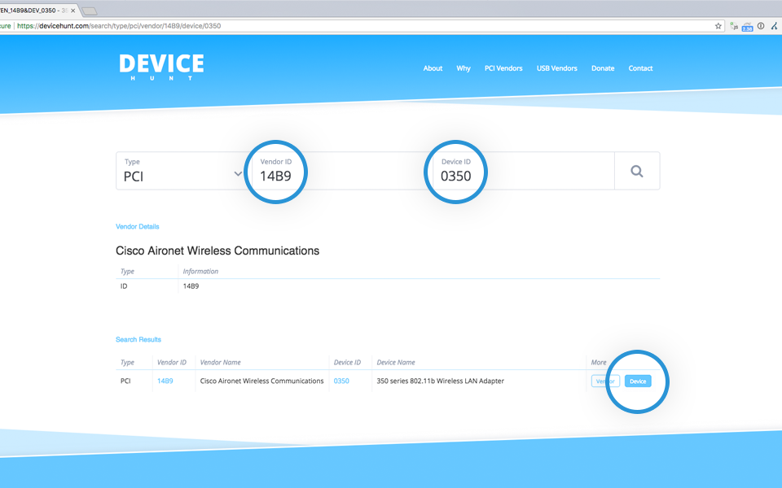Screen dimensions: 782x488
Task: Go to the Why page
Action: click(463, 68)
